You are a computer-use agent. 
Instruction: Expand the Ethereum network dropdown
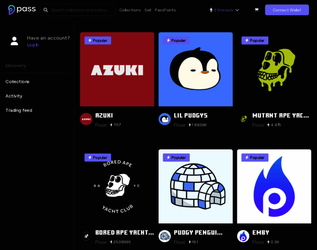pyautogui.click(x=224, y=10)
